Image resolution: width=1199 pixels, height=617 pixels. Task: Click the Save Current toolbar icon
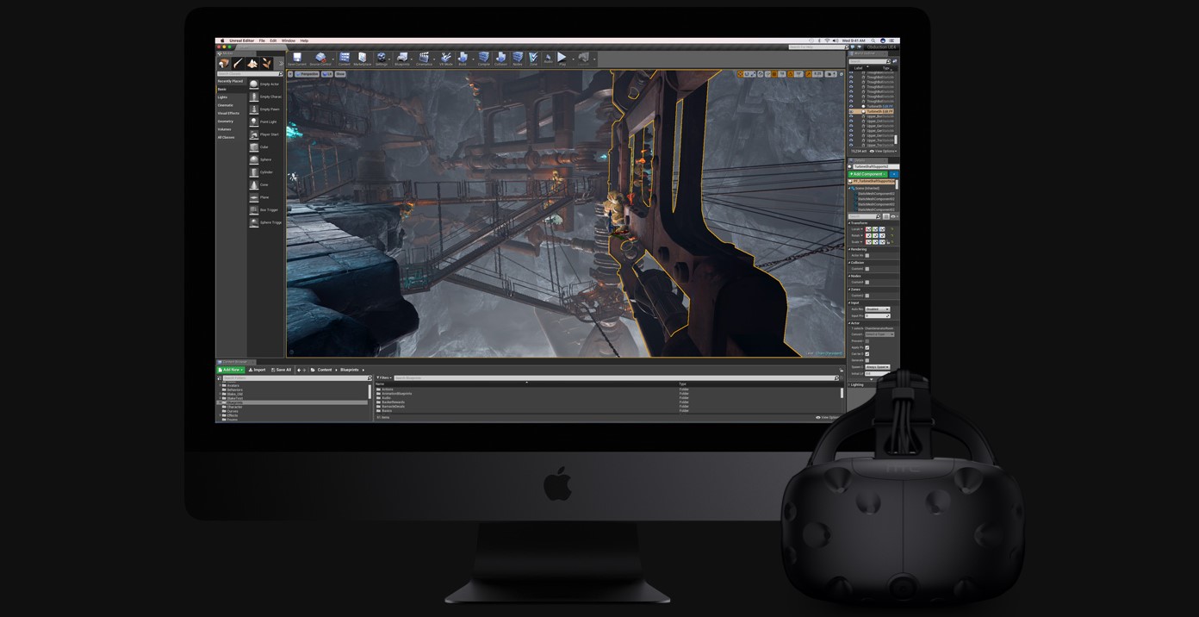(296, 59)
